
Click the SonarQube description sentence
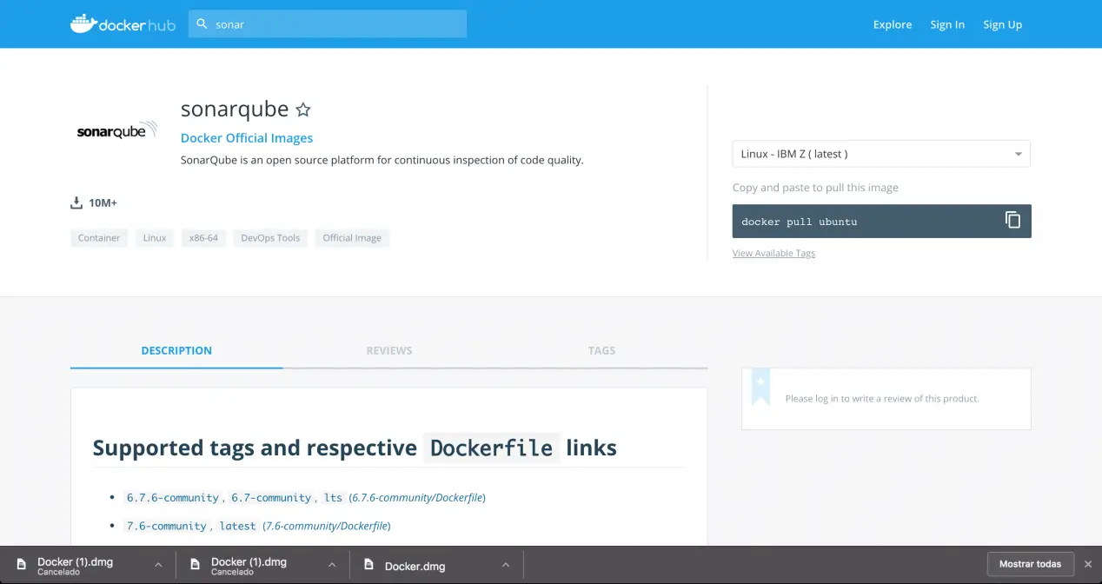point(382,160)
